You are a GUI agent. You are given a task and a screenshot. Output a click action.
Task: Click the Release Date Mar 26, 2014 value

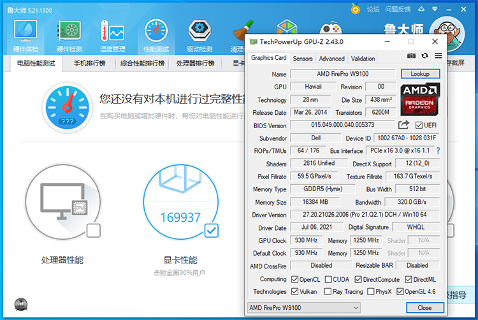[310, 112]
